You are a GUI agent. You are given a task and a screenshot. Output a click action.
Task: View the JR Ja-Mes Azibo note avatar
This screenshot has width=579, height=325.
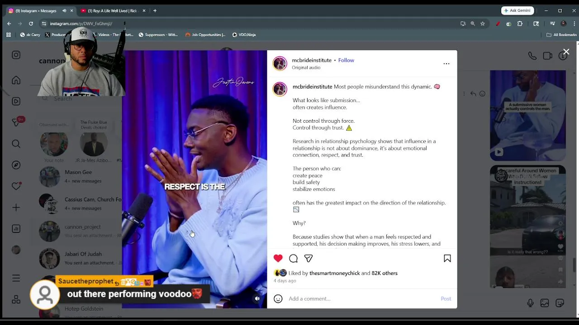[x=93, y=144]
